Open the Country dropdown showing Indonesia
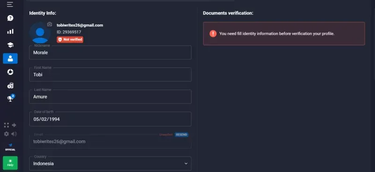Viewport: 375px width, 172px height. tap(110, 164)
